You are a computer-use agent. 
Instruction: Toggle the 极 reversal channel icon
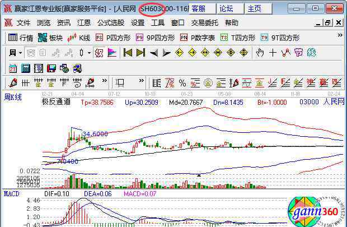99,53
